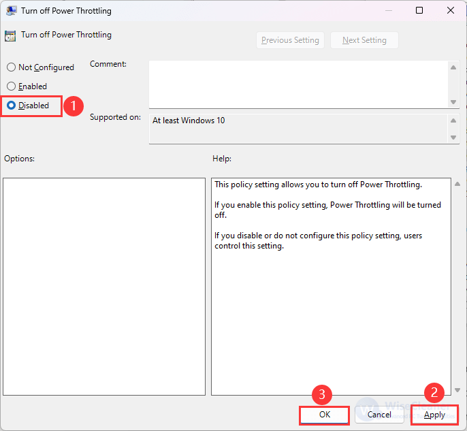
Task: Click the 'Options:' label
Action: (x=19, y=159)
